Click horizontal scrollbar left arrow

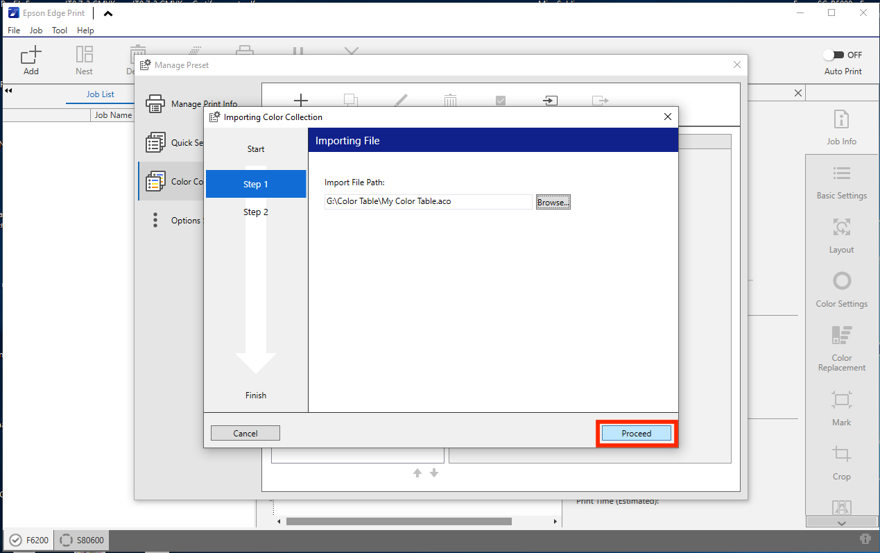[279, 521]
